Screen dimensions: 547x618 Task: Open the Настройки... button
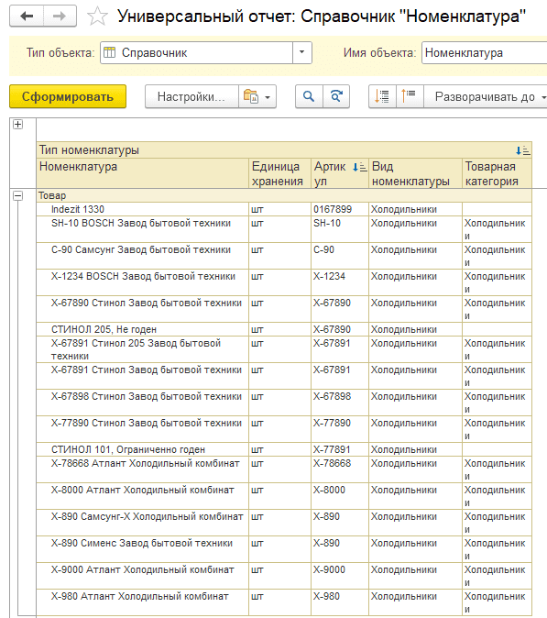point(191,96)
